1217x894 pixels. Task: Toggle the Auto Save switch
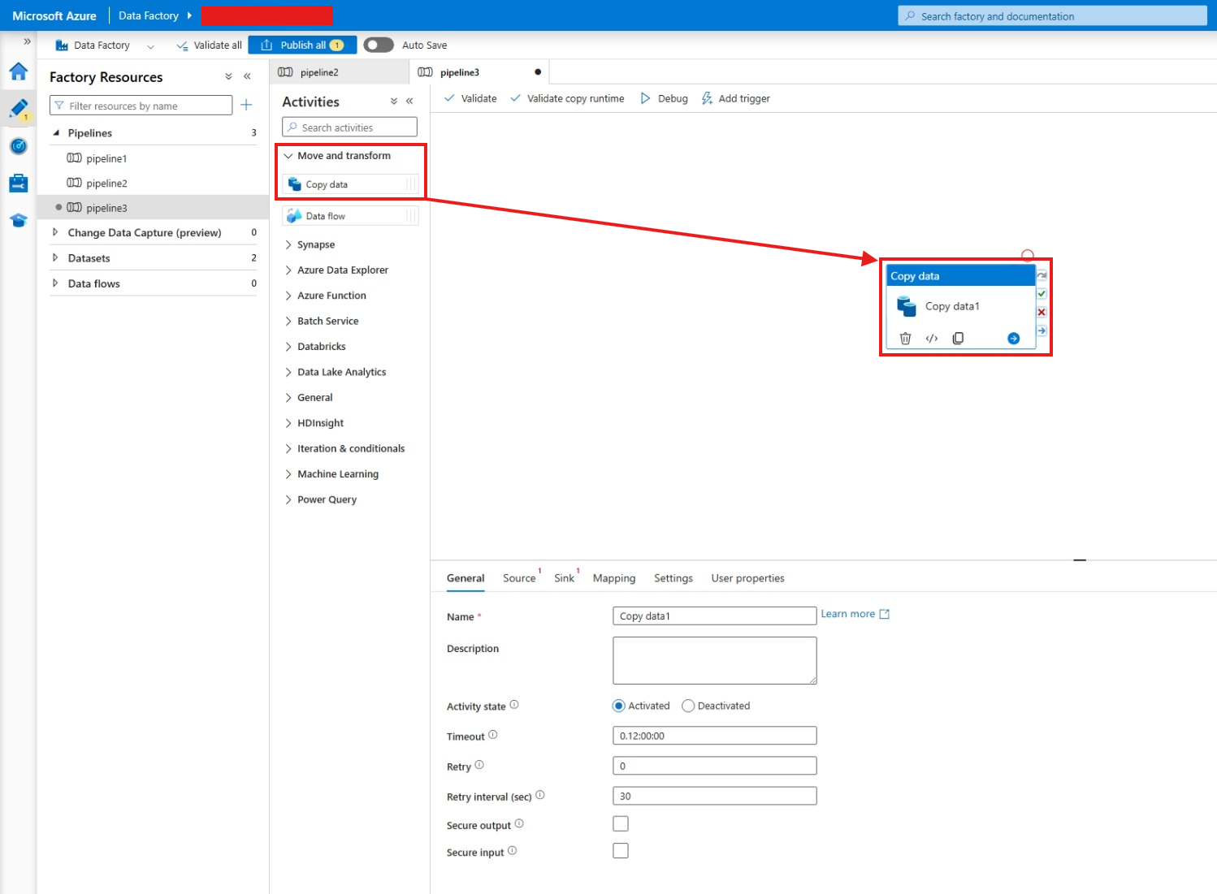379,45
